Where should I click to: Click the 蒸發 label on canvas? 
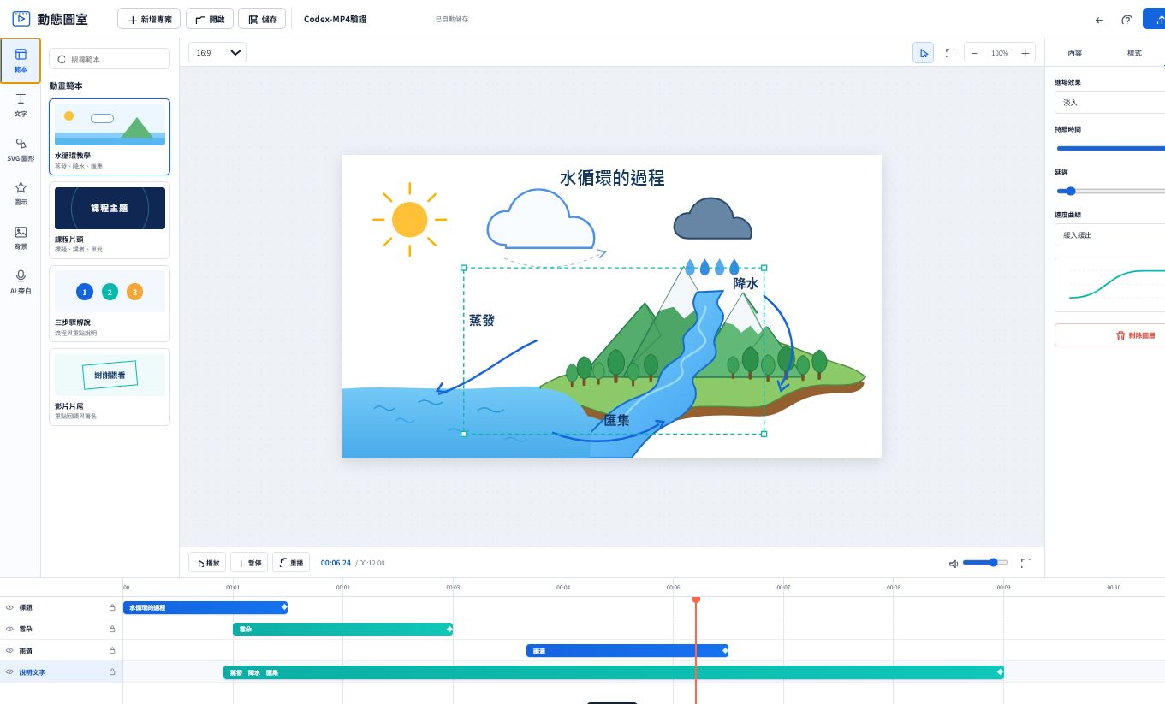[482, 320]
